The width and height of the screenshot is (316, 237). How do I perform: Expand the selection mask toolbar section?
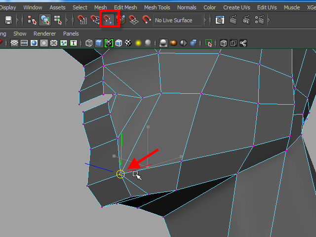(x=67, y=20)
